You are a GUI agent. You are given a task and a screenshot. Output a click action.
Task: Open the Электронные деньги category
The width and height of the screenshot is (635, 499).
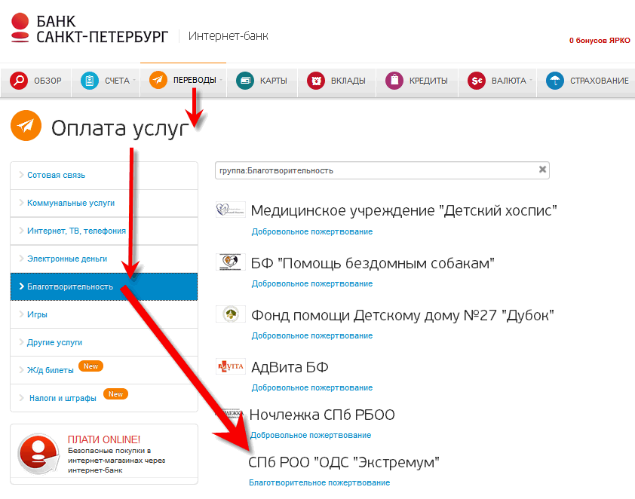point(67,259)
